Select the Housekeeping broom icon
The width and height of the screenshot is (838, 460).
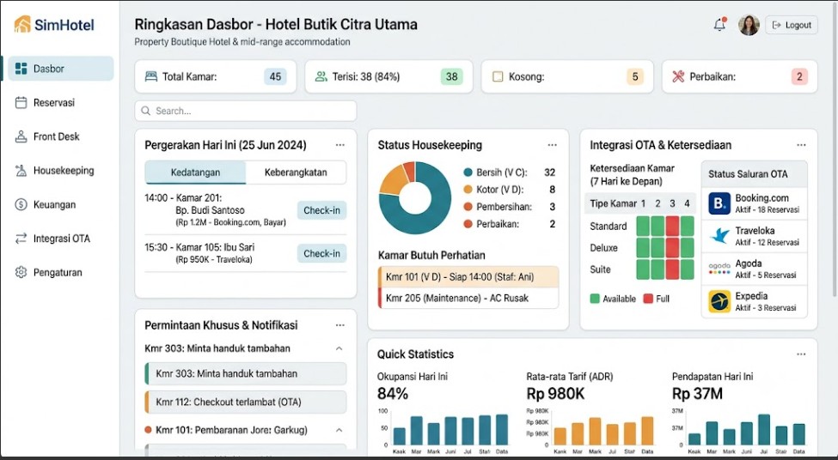(x=21, y=171)
